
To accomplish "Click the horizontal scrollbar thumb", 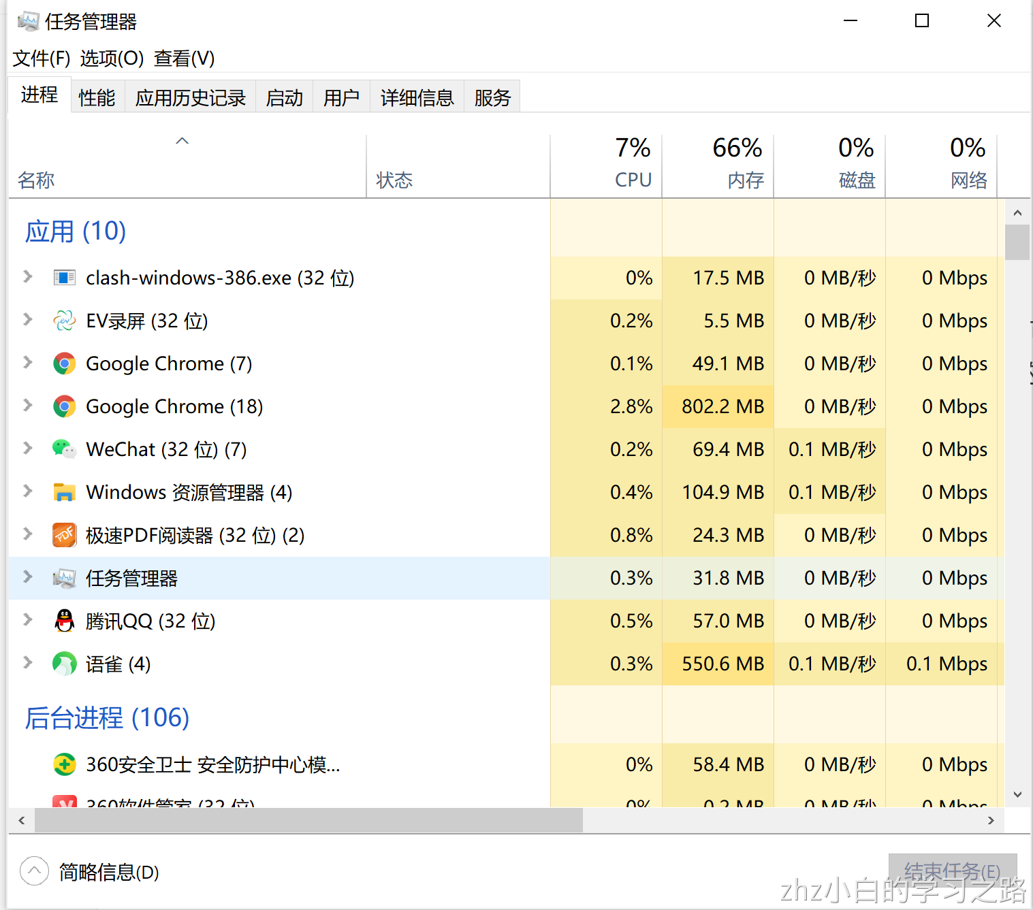I will point(309,820).
